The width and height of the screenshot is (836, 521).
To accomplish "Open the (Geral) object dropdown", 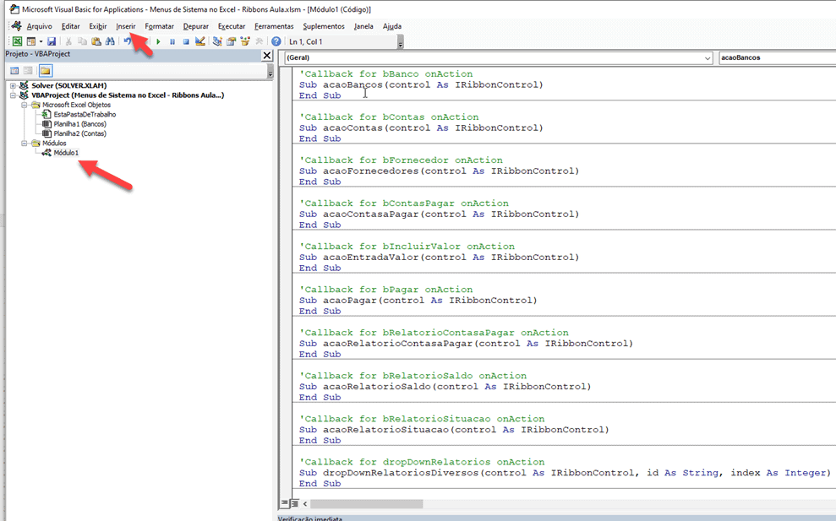I will (x=707, y=58).
